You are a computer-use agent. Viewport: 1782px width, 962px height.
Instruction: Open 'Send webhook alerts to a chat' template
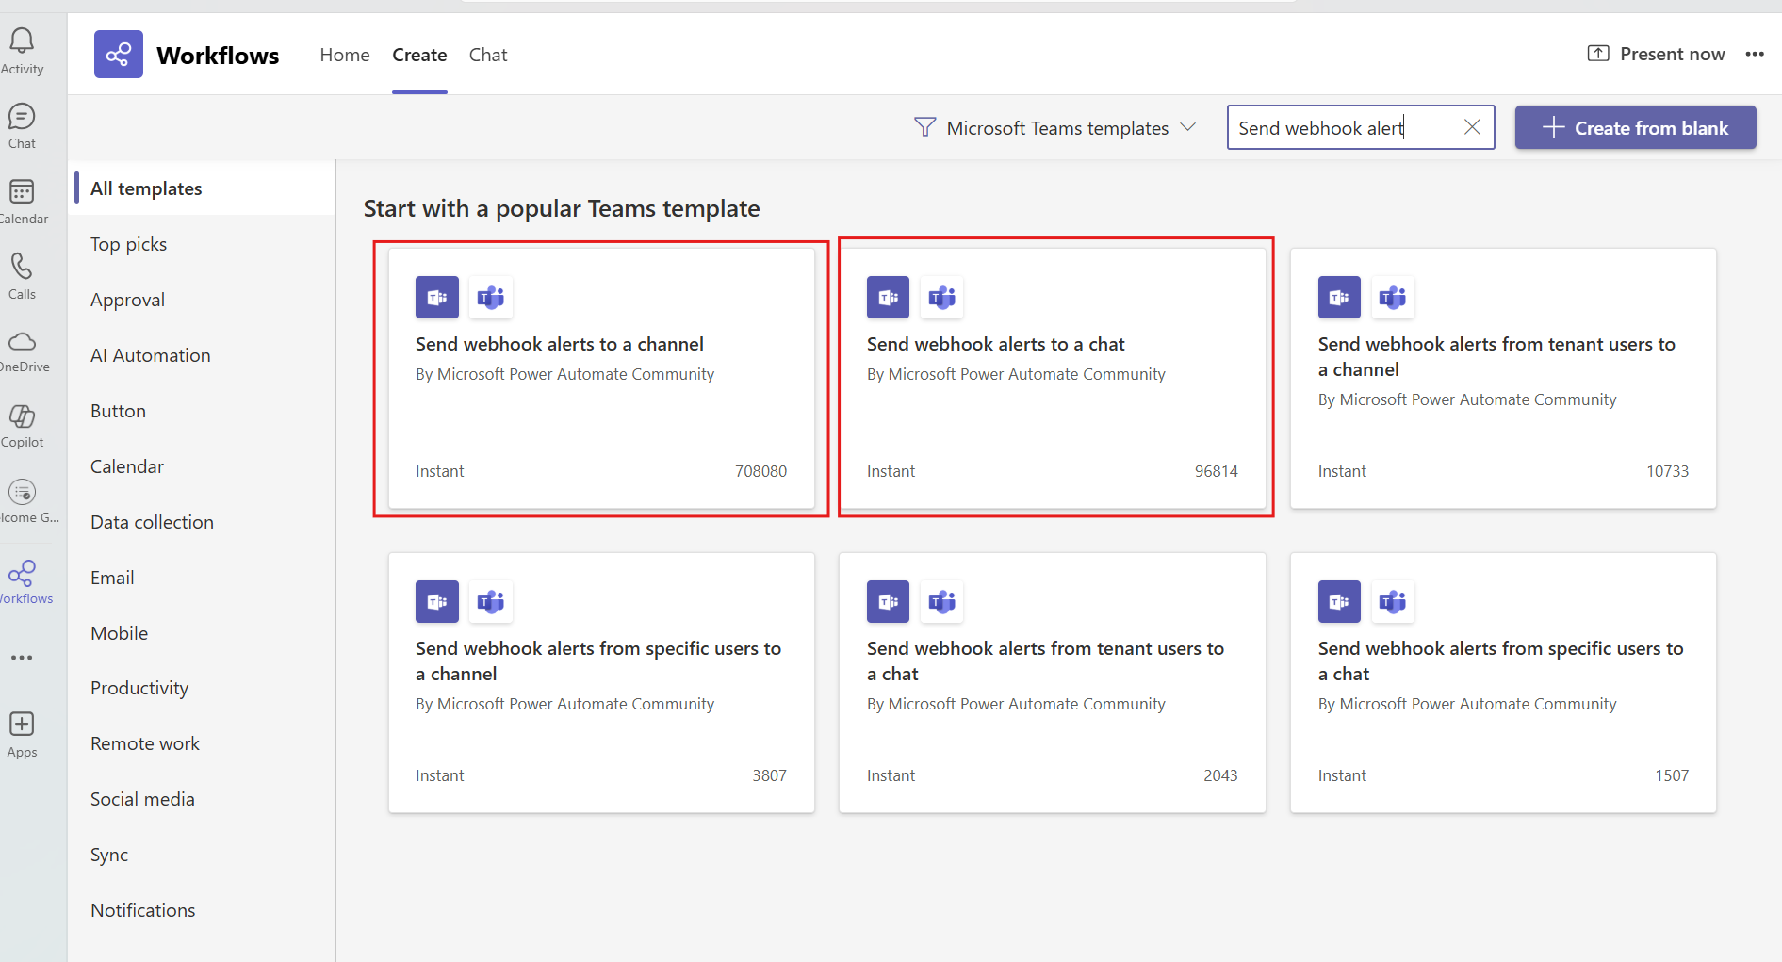[1052, 378]
